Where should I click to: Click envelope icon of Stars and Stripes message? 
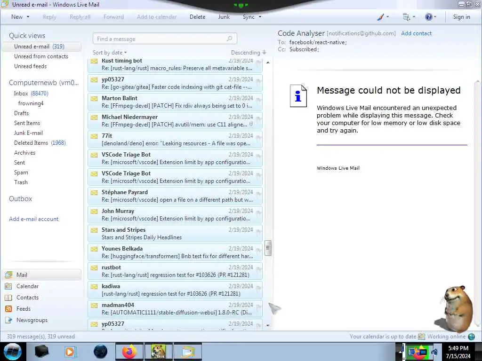click(x=94, y=230)
